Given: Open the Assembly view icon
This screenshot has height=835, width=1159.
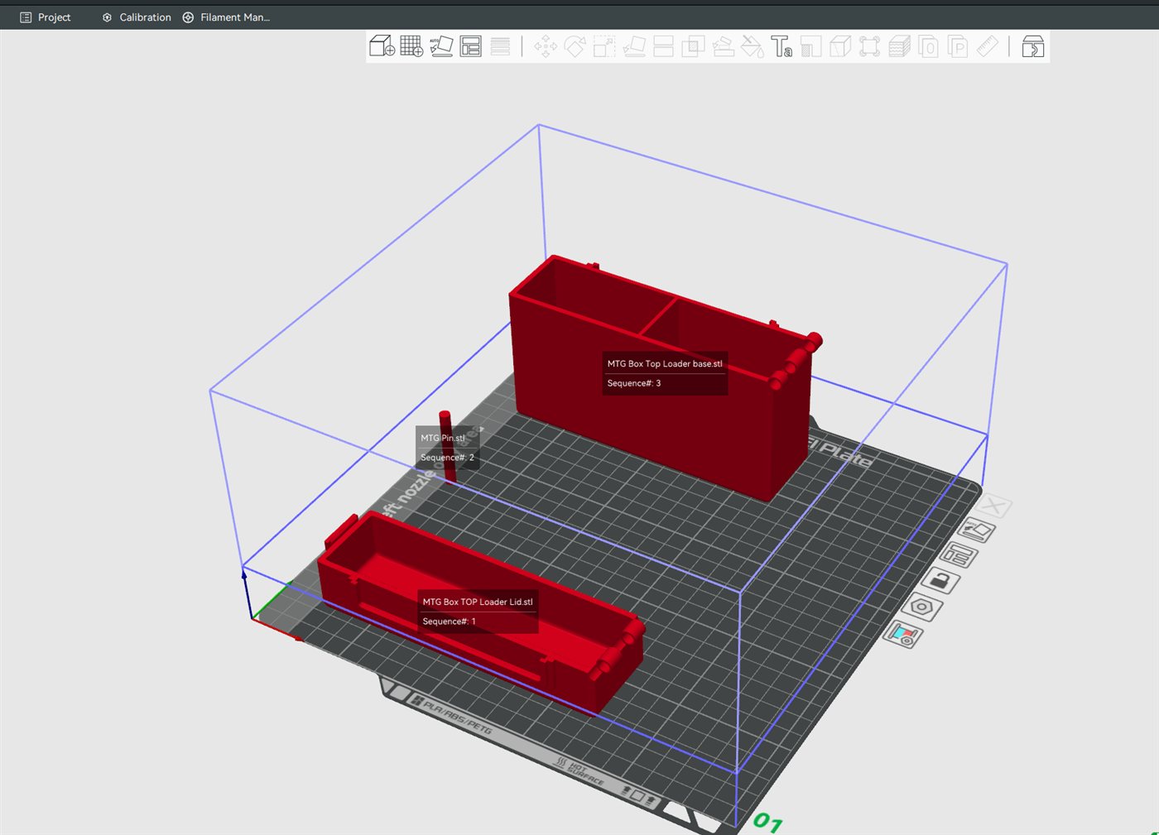Looking at the screenshot, I should coord(1033,46).
